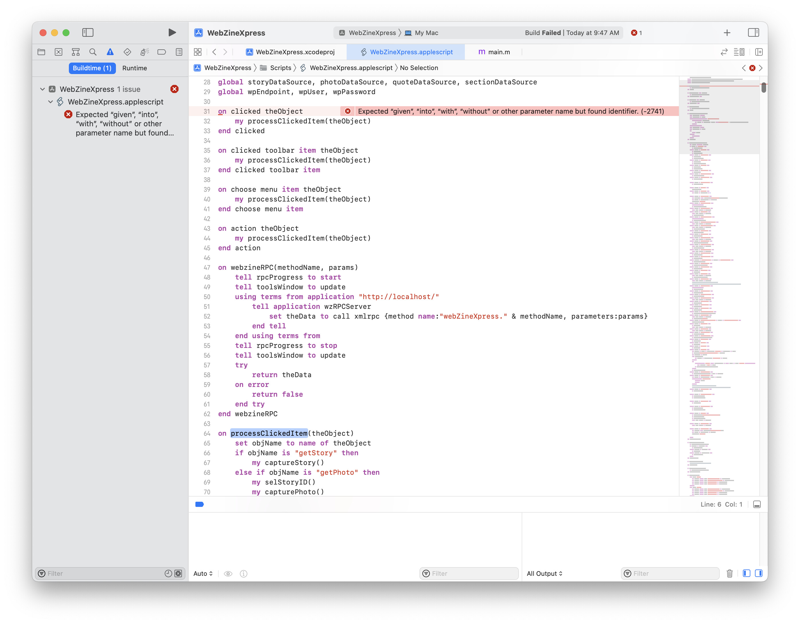Click WebZineXpress in the jump bar
This screenshot has height=624, width=800.
coord(222,68)
